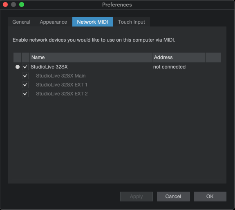Switch to the General tab
Screen dimensions: 235x210
coord(21,22)
